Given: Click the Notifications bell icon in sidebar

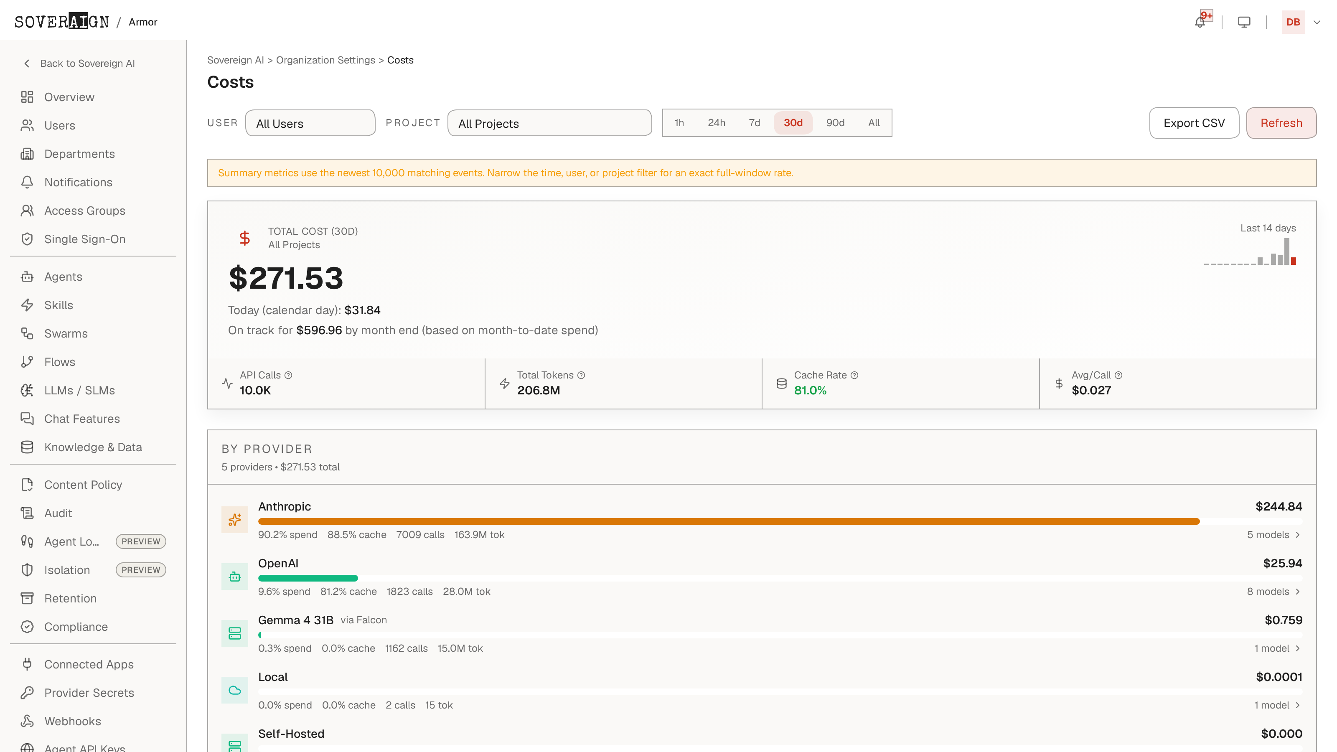Looking at the screenshot, I should (27, 182).
